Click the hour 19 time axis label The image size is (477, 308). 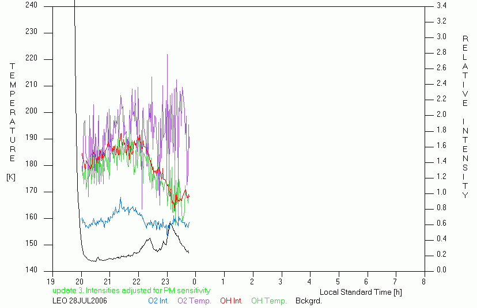[x=51, y=282]
